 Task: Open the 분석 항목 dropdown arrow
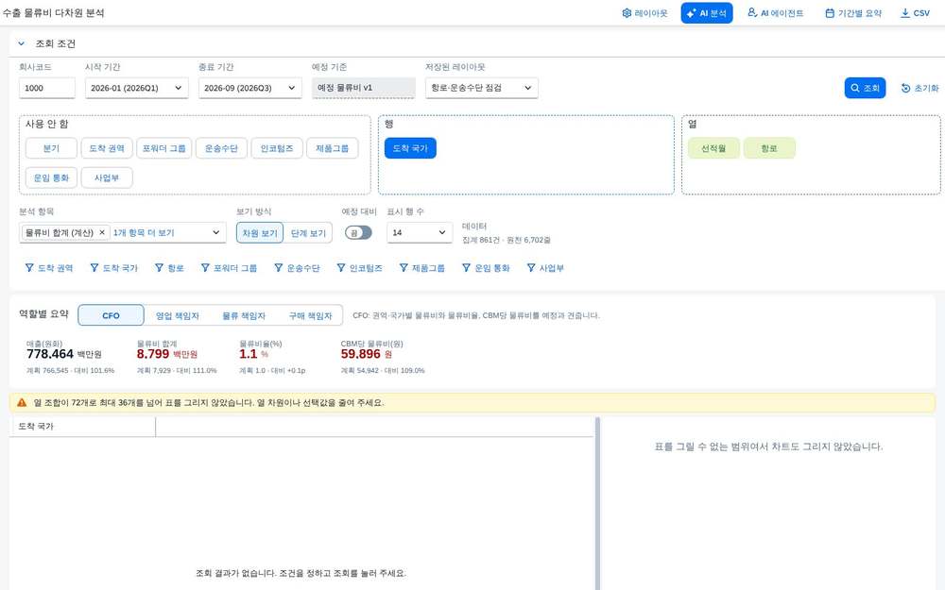tap(215, 232)
